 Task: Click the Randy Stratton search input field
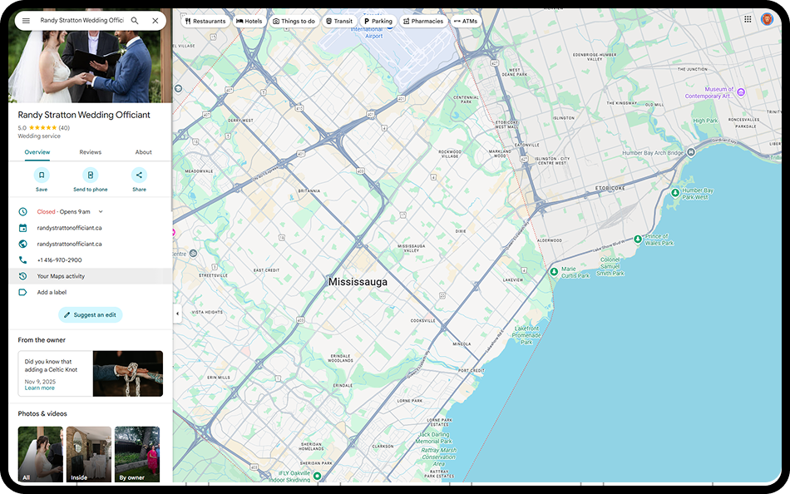(81, 21)
